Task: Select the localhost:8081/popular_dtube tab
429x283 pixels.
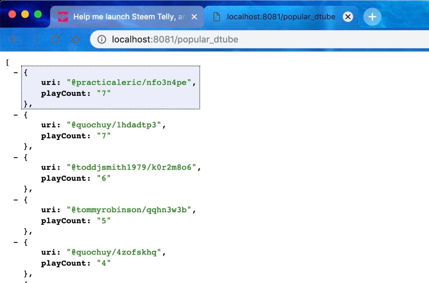Action: (281, 17)
